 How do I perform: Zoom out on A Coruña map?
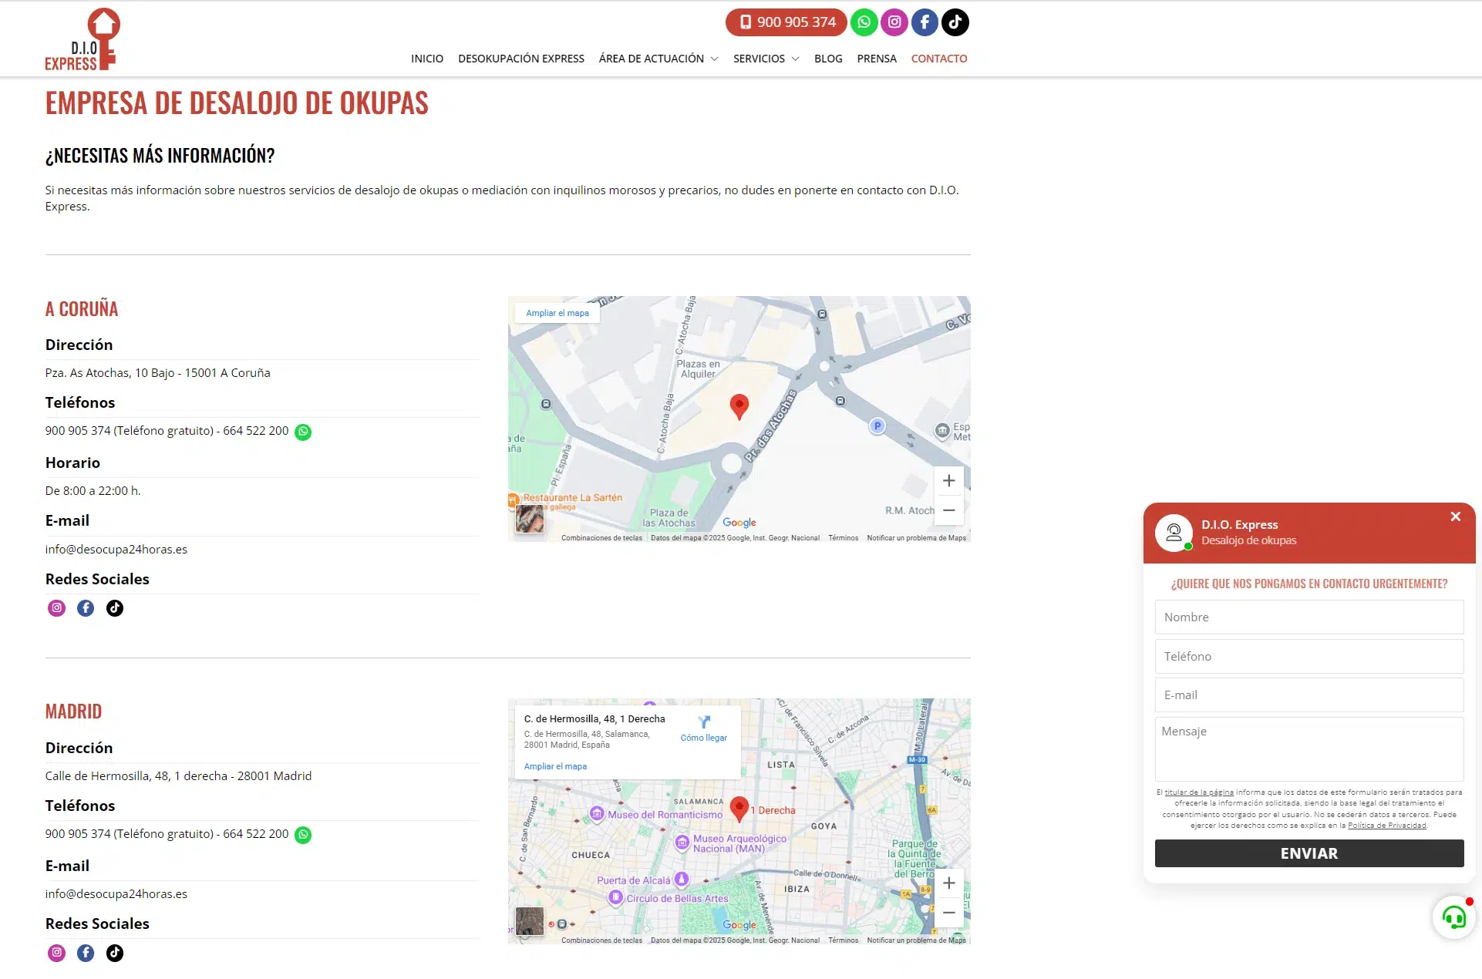pos(949,510)
